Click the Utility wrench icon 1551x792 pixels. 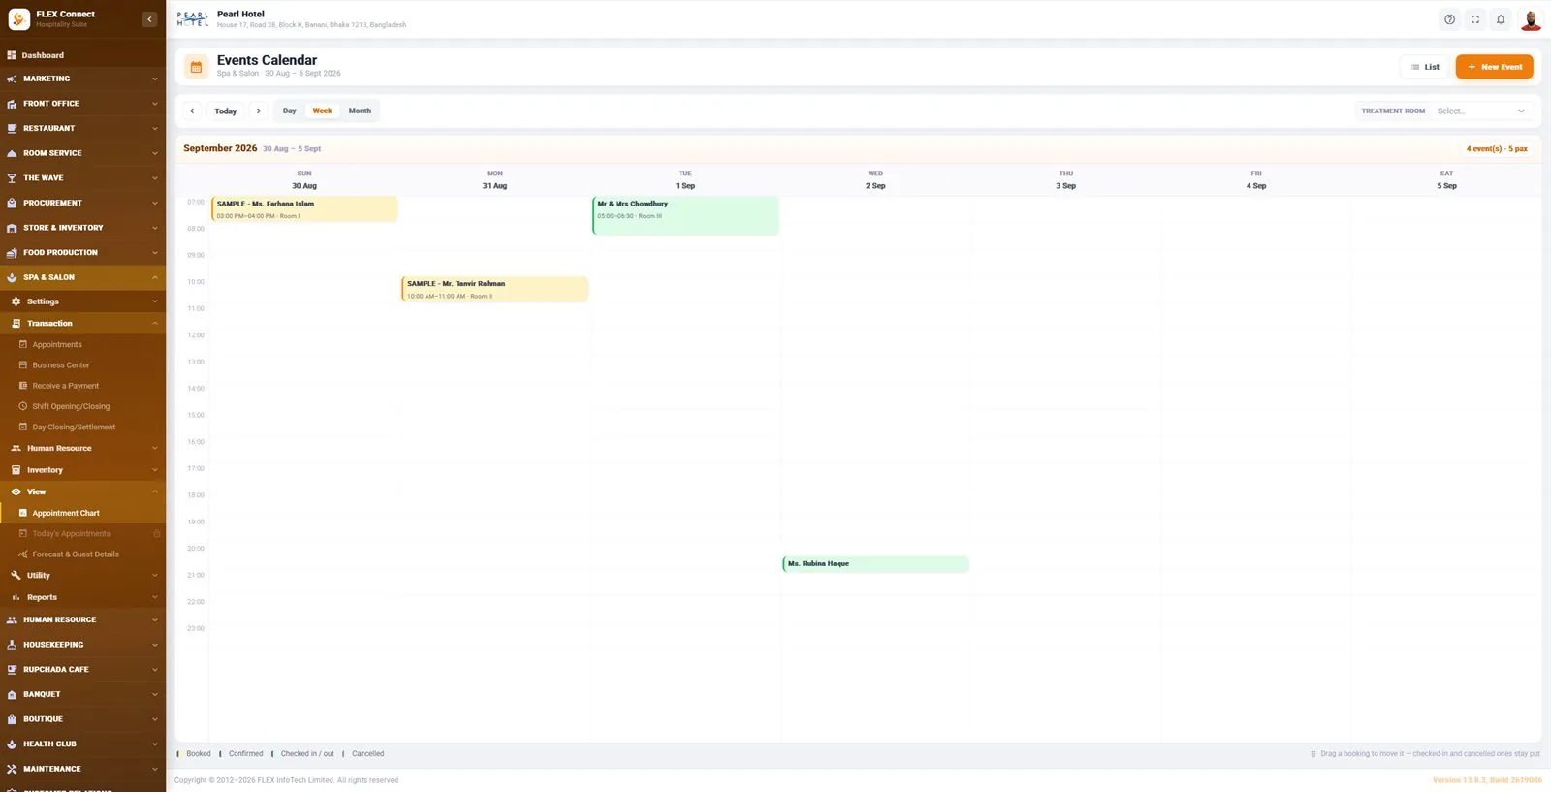(x=16, y=575)
